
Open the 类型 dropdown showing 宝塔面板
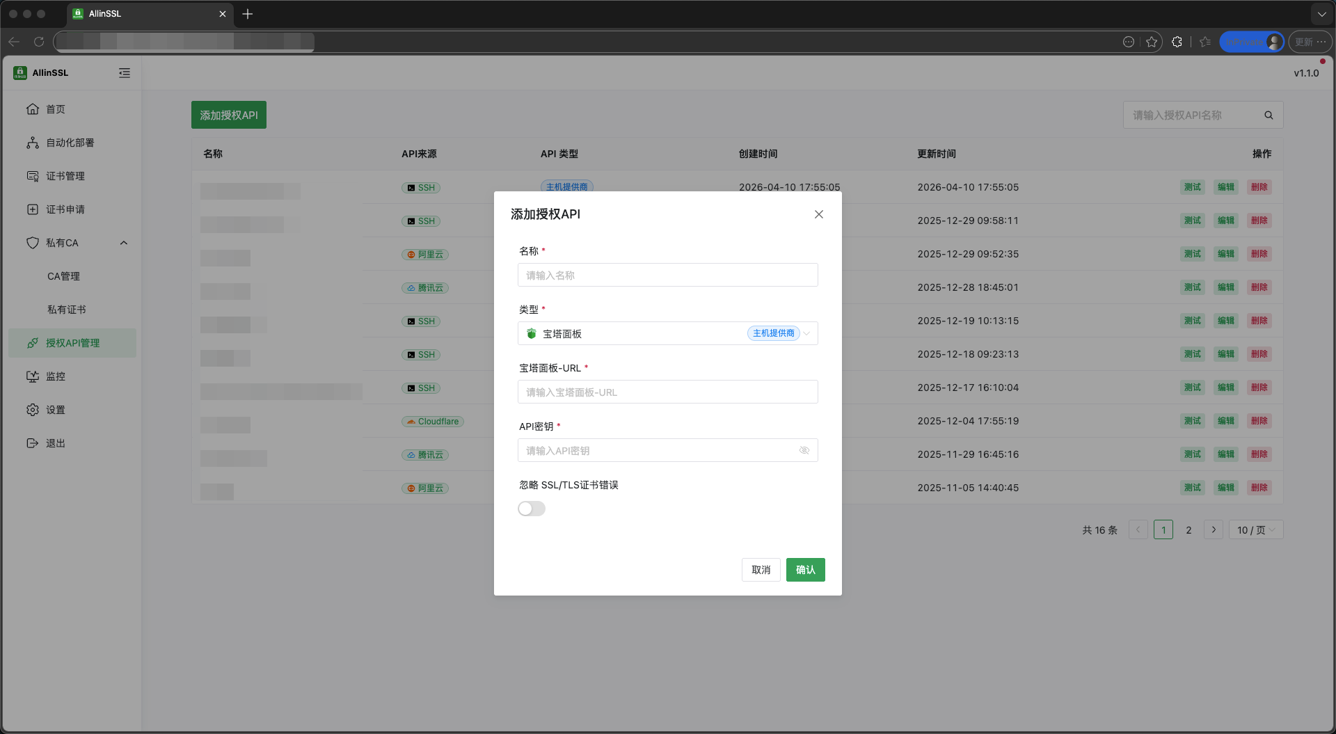click(x=667, y=333)
